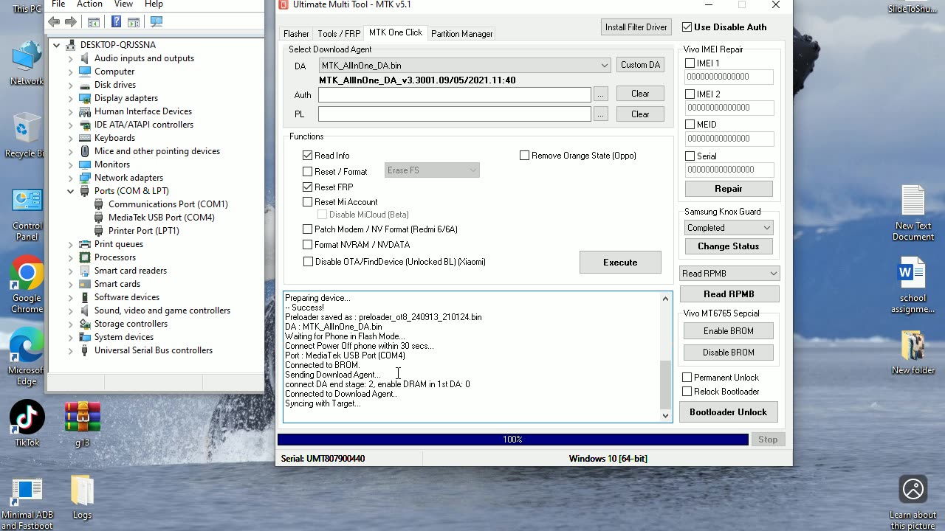Expand the Print queues node
945x531 pixels.
[x=71, y=244]
